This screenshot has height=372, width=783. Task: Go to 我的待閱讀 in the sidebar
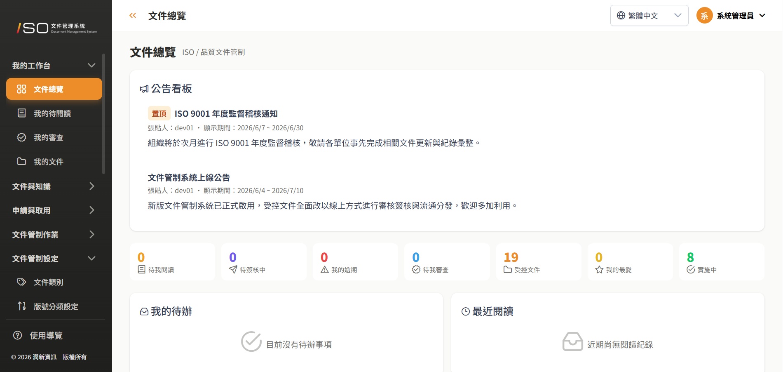click(x=54, y=113)
